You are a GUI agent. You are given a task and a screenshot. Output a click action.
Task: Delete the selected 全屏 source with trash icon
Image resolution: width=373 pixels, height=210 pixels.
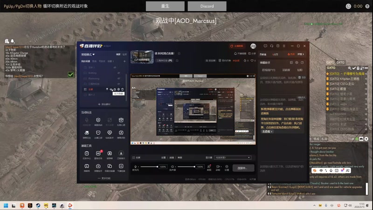(122, 89)
